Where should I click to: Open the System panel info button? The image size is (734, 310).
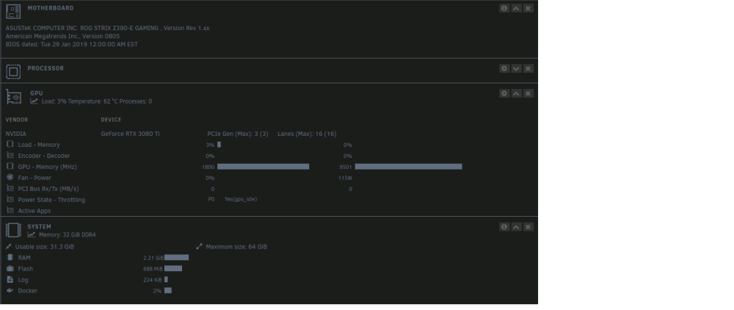(x=504, y=227)
